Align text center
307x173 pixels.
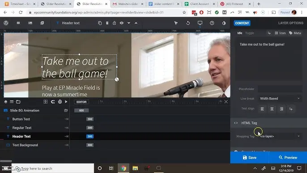272,108
